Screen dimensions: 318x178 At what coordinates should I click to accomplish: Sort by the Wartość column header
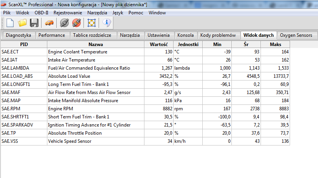point(159,44)
